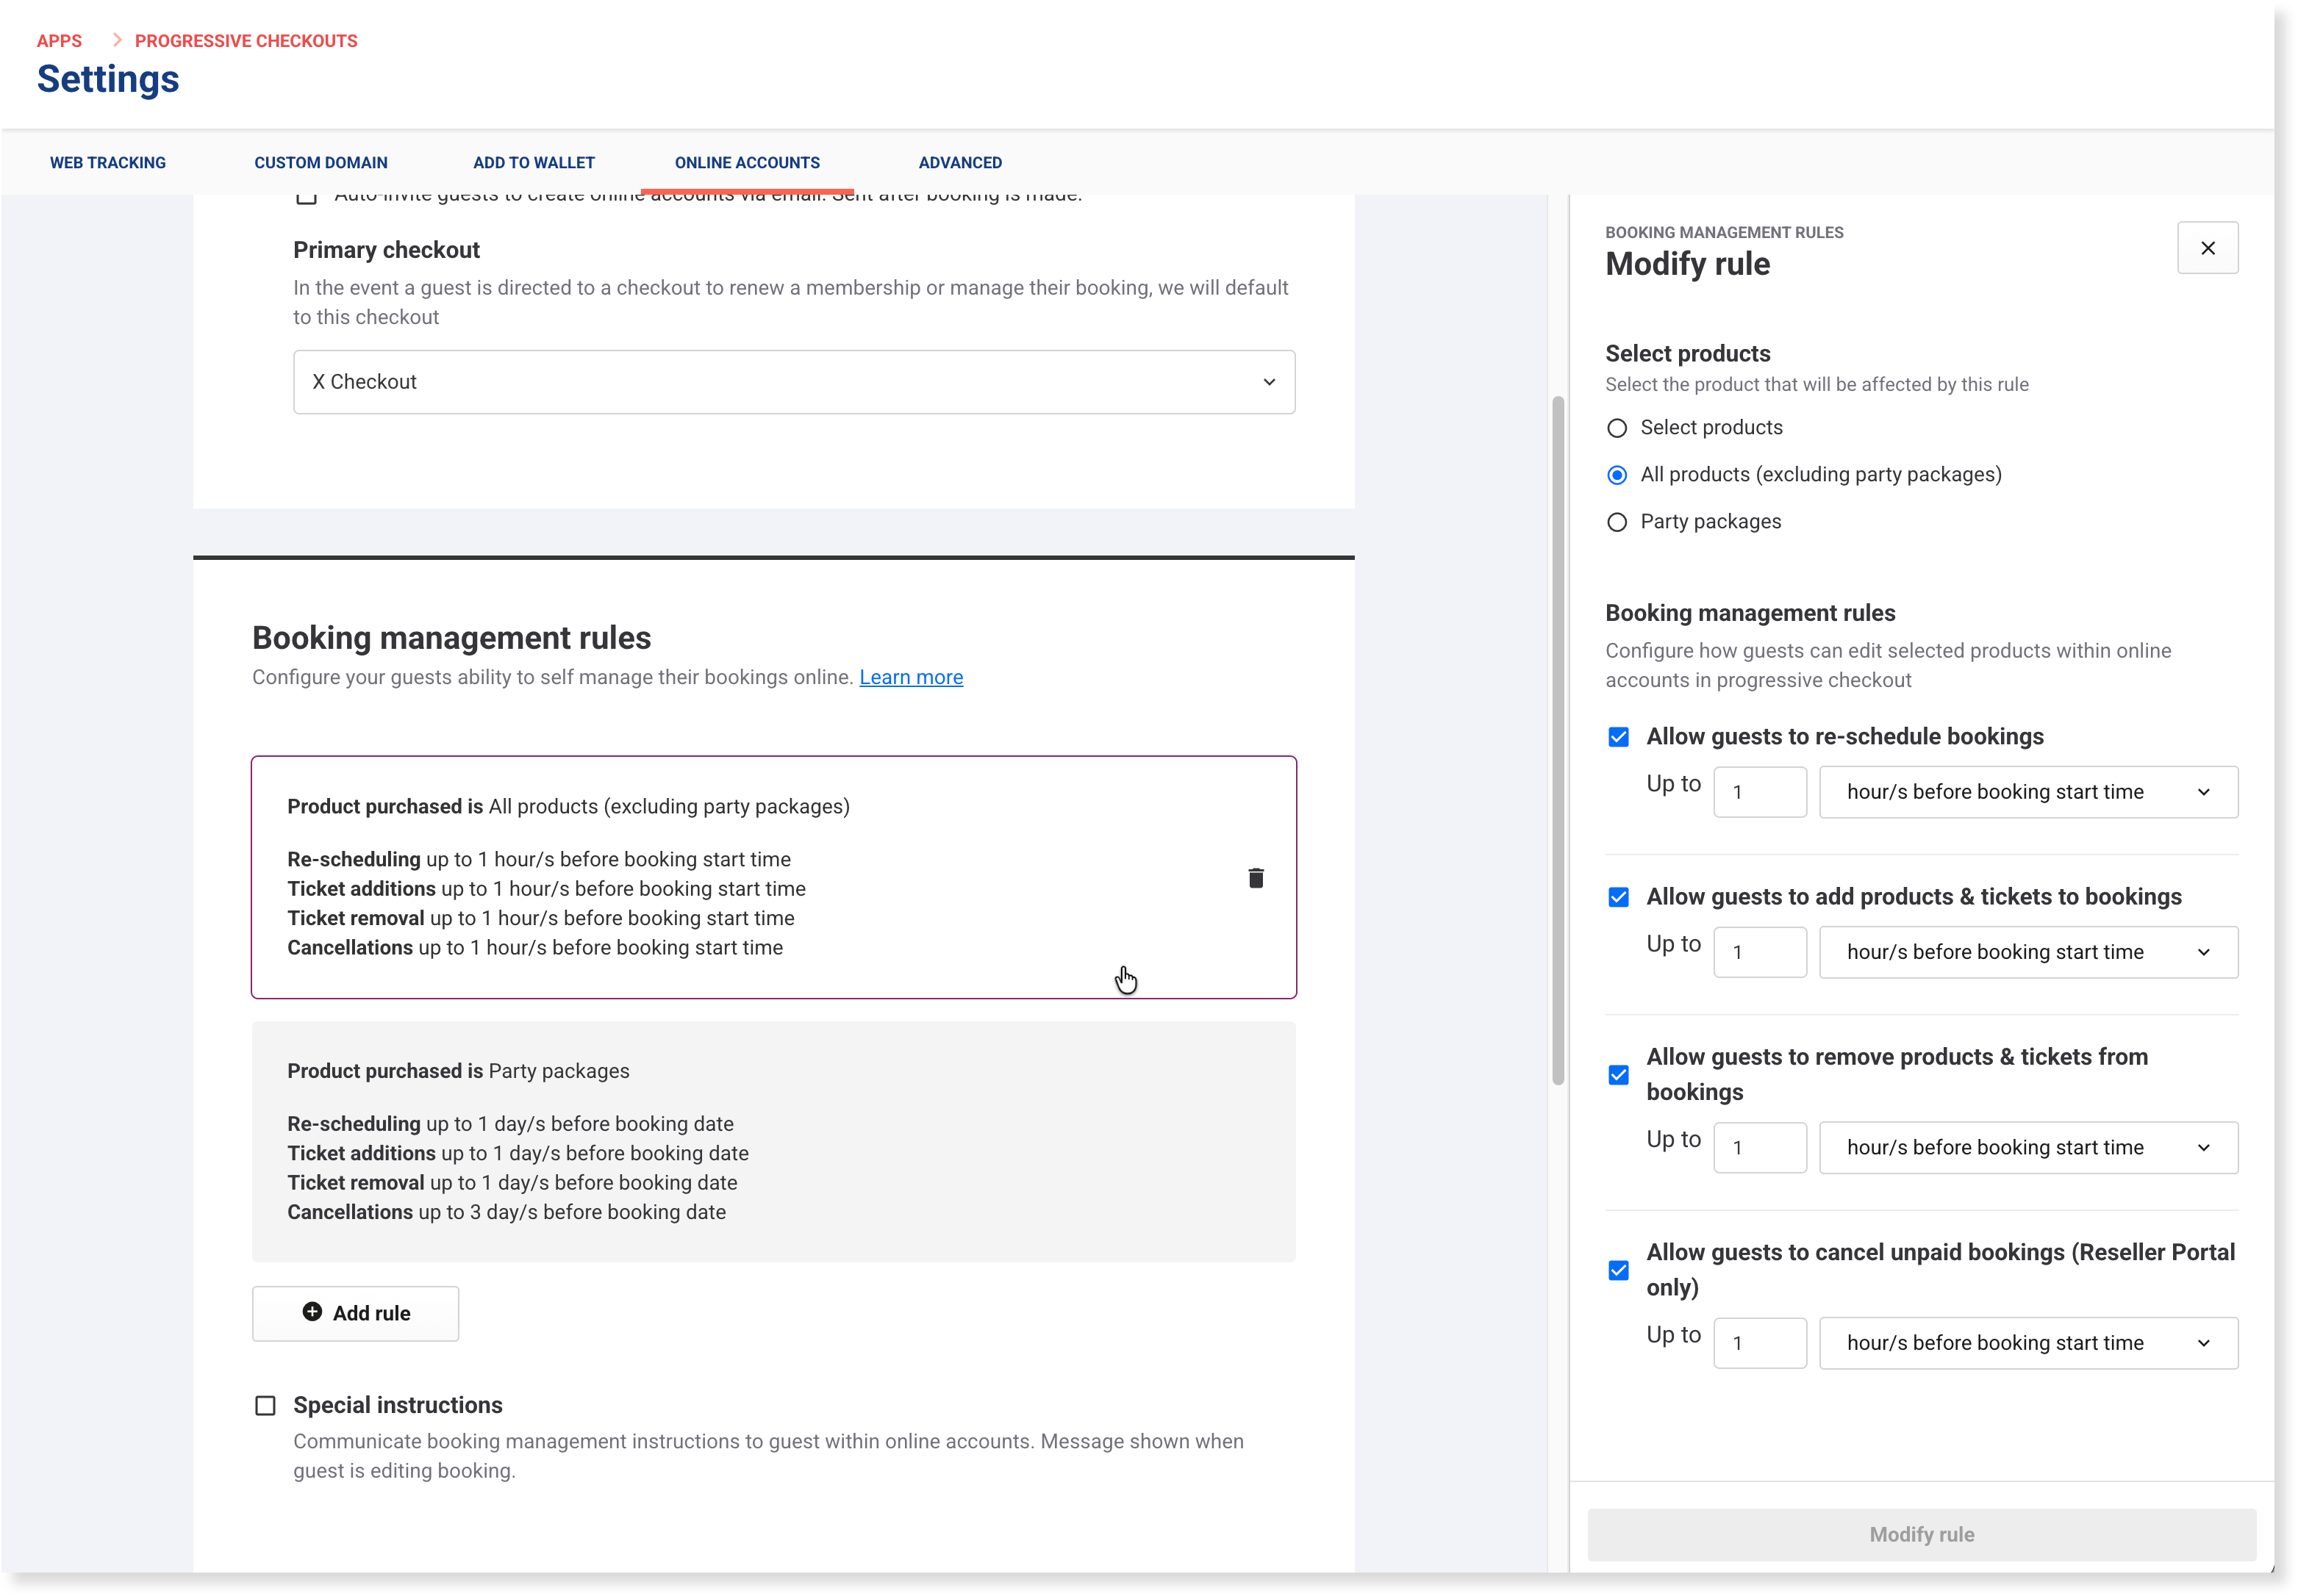Click the breadcrumb chevron after Apps
Image resolution: width=2298 pixels, height=1596 pixels.
coord(117,40)
